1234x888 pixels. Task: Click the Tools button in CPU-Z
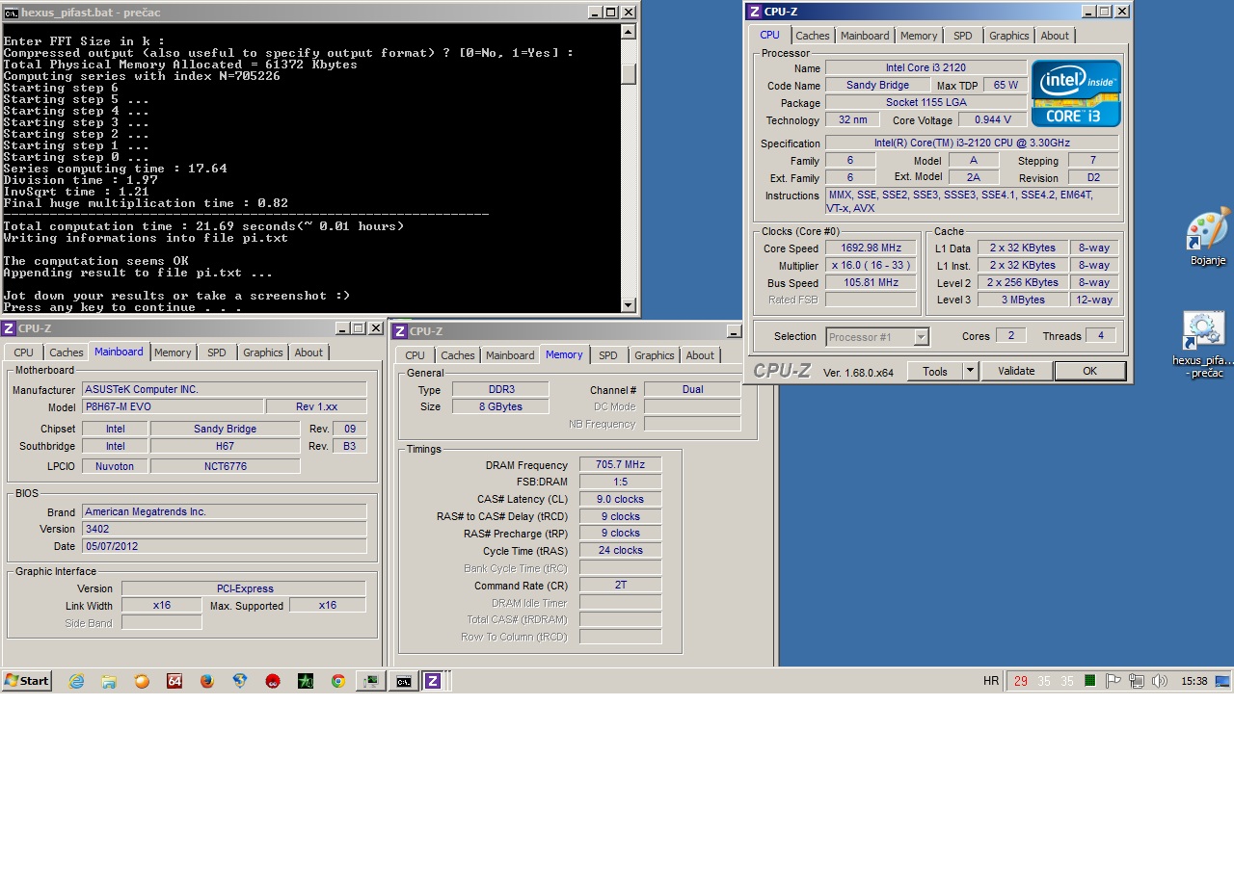point(935,371)
